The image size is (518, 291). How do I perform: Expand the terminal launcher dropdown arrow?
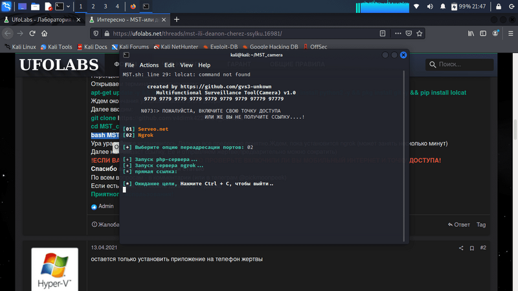click(68, 6)
